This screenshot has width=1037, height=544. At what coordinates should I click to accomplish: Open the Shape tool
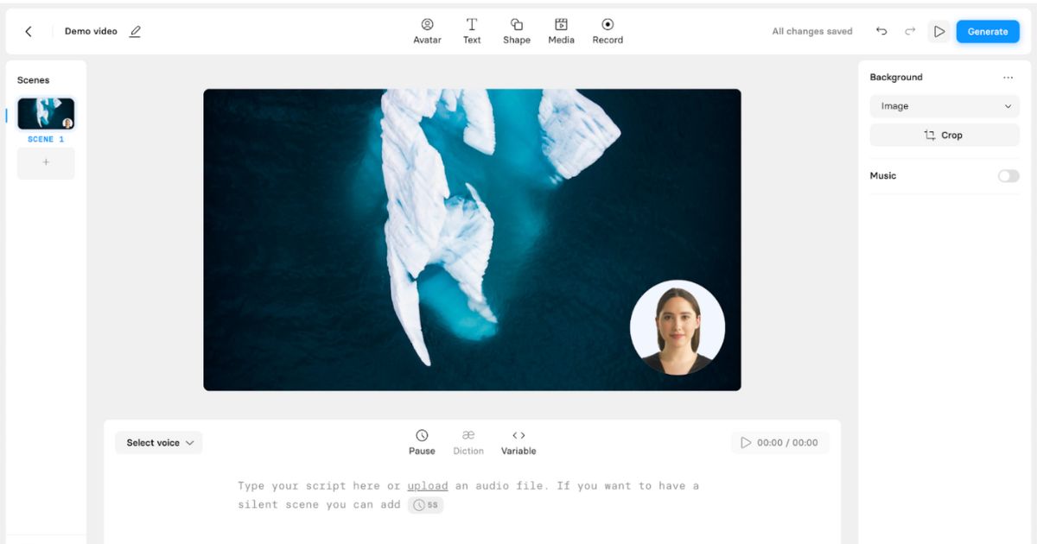click(516, 31)
